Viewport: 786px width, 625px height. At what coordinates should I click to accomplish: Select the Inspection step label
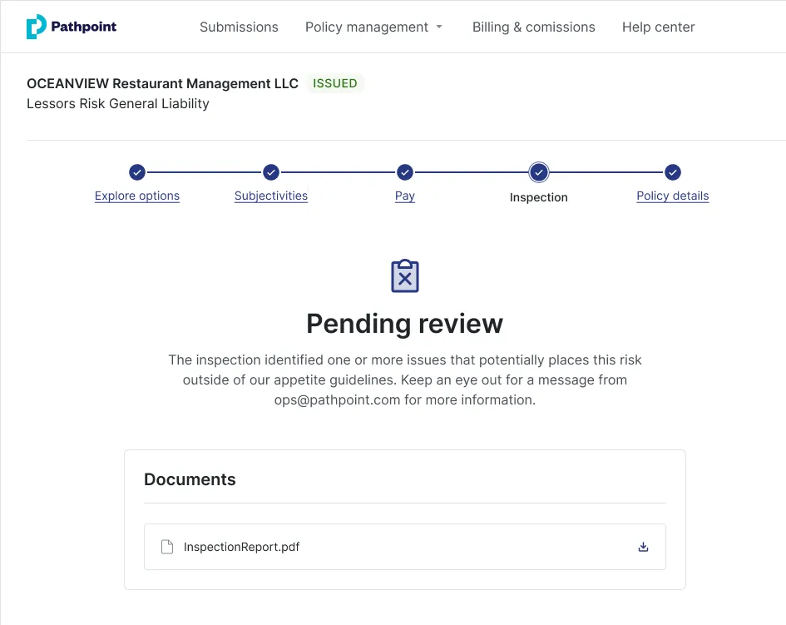538,197
